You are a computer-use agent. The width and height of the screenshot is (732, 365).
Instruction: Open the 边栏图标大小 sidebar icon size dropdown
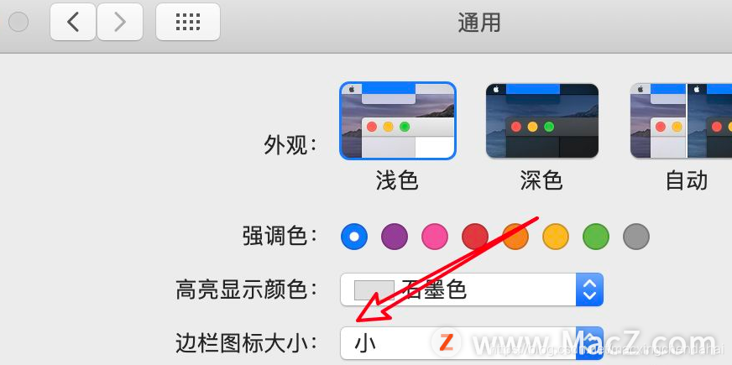click(x=472, y=343)
